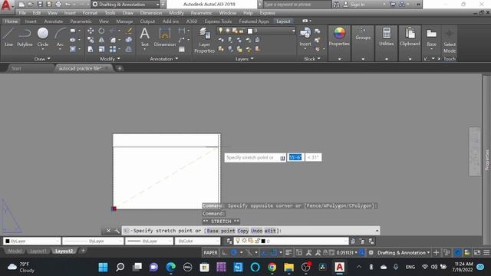The width and height of the screenshot is (491, 276).
Task: Expand the Modify panel flyout
Action: coord(110,58)
